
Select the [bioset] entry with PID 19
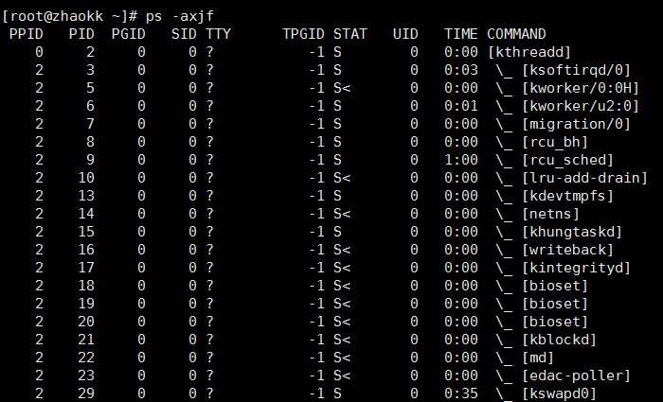pyautogui.click(x=555, y=304)
